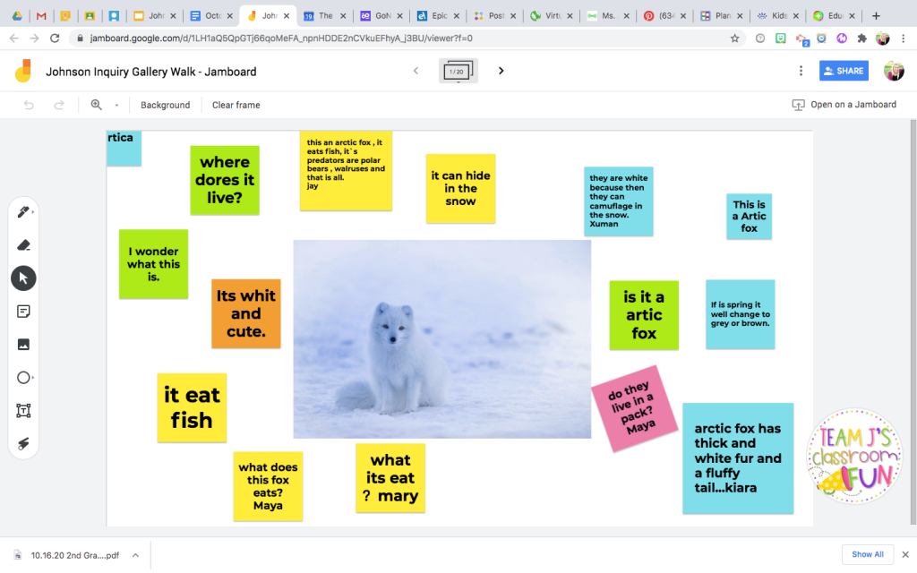Screen dimensions: 917x573
Task: Select the orange 'Its whit and cute.' note
Action: (246, 313)
